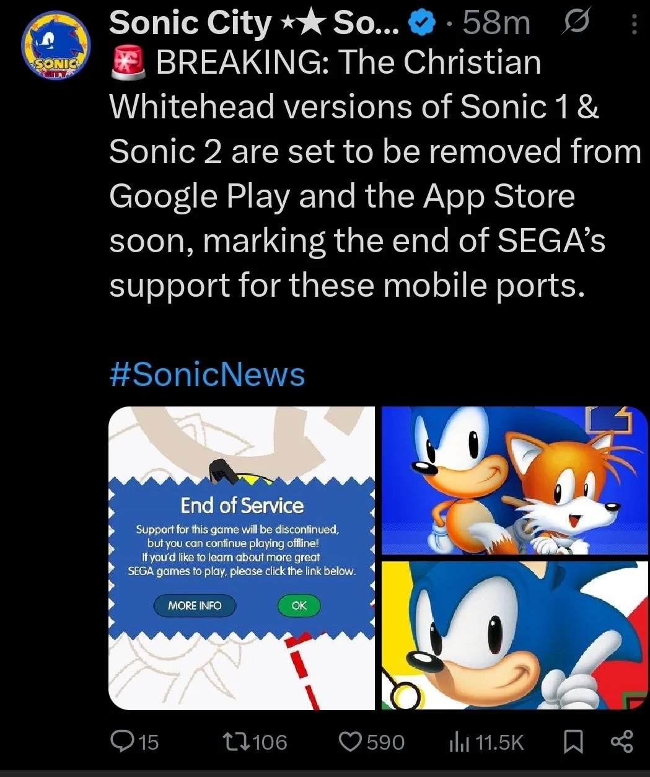Screen dimensions: 650x777
Task: Click the green OK button
Action: (299, 605)
